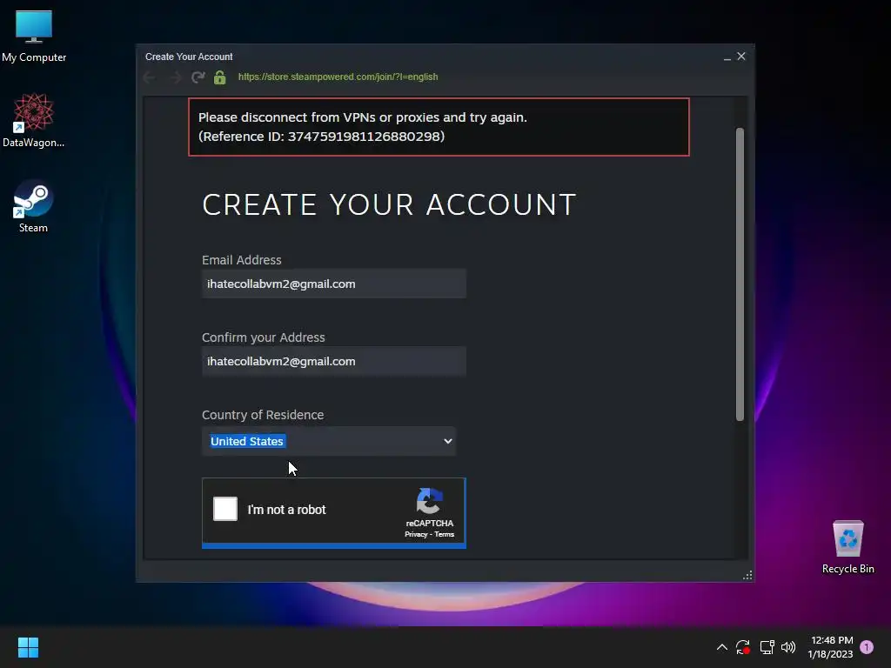Click the window resize grip corner
891x668 pixels.
point(747,576)
